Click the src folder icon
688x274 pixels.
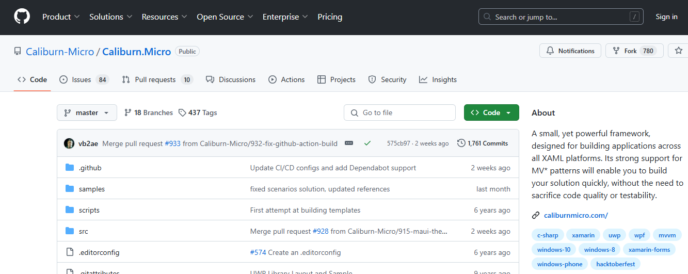click(70, 231)
